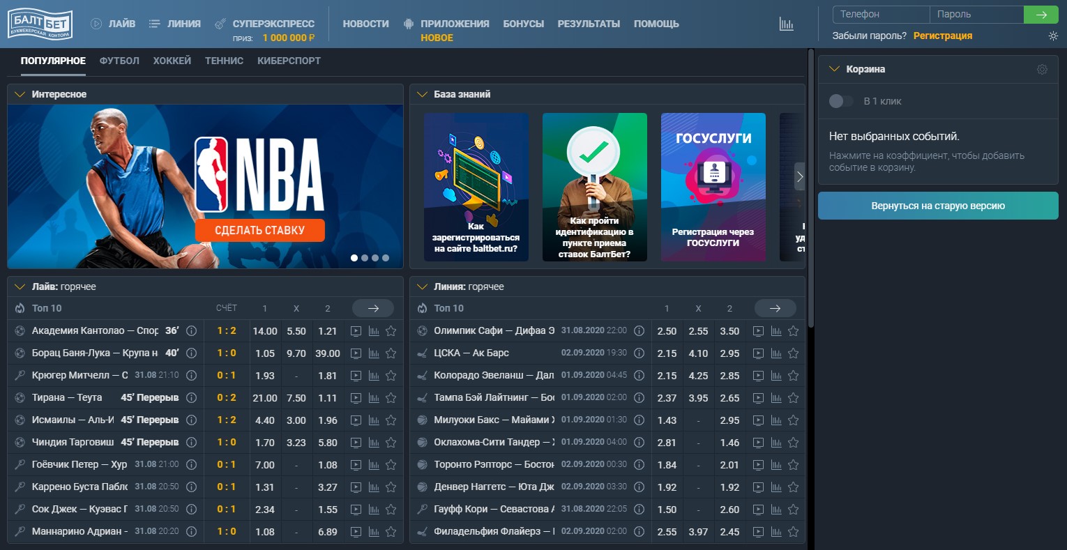Jump to the second banner slide dot
Viewport: 1067px width, 550px height.
point(365,258)
